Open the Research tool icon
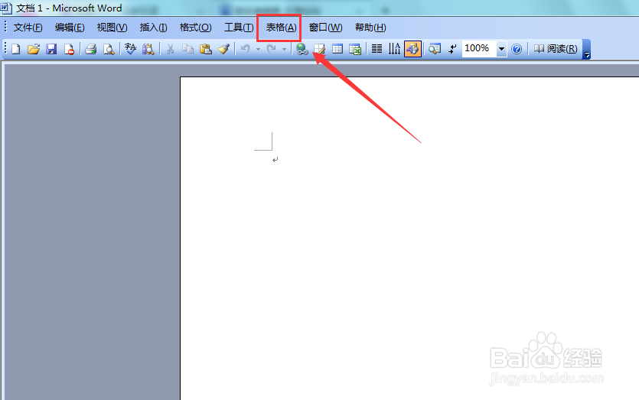Image resolution: width=639 pixels, height=400 pixels. point(148,49)
